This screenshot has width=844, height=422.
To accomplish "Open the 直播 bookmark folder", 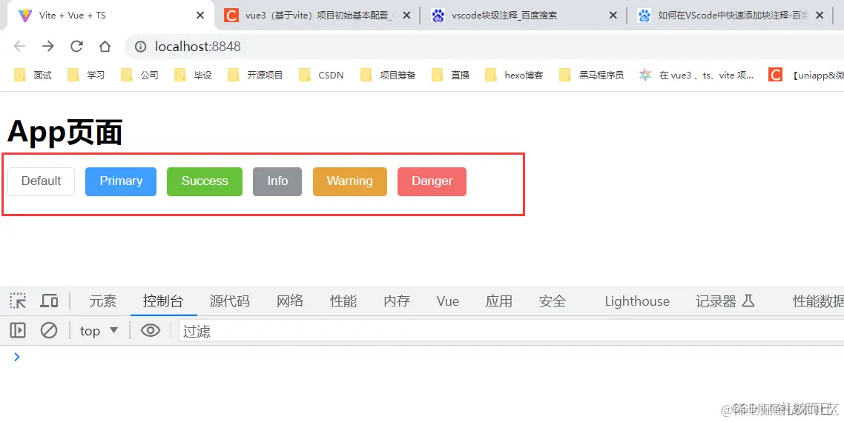I will (x=451, y=76).
